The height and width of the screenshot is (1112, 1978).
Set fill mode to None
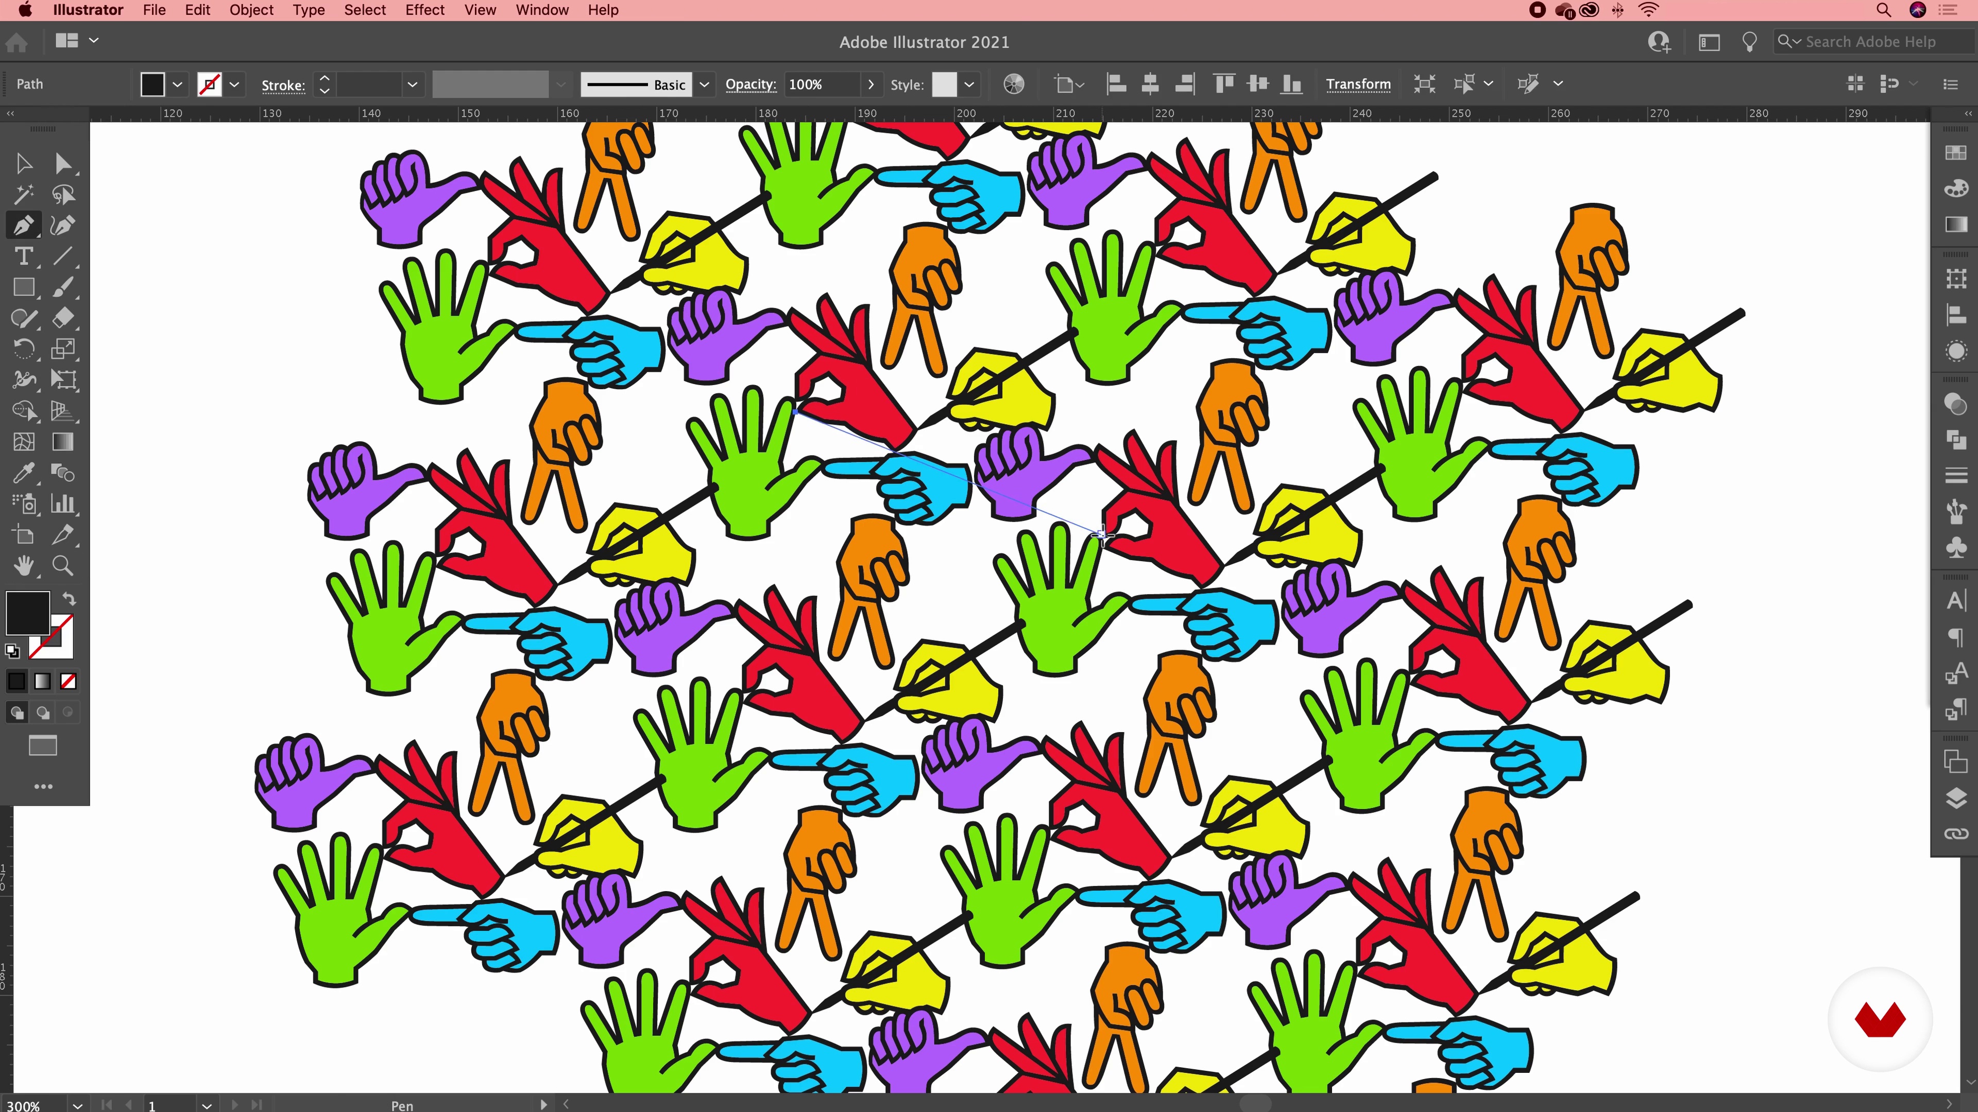click(67, 682)
